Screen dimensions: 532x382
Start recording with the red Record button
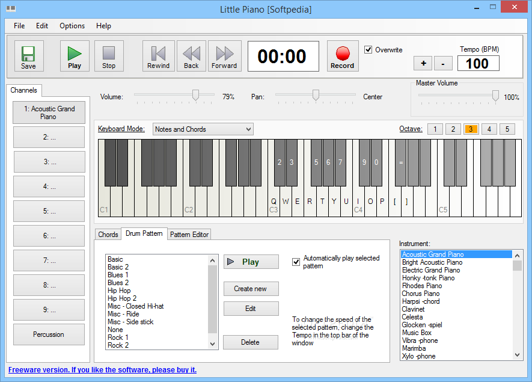click(343, 56)
